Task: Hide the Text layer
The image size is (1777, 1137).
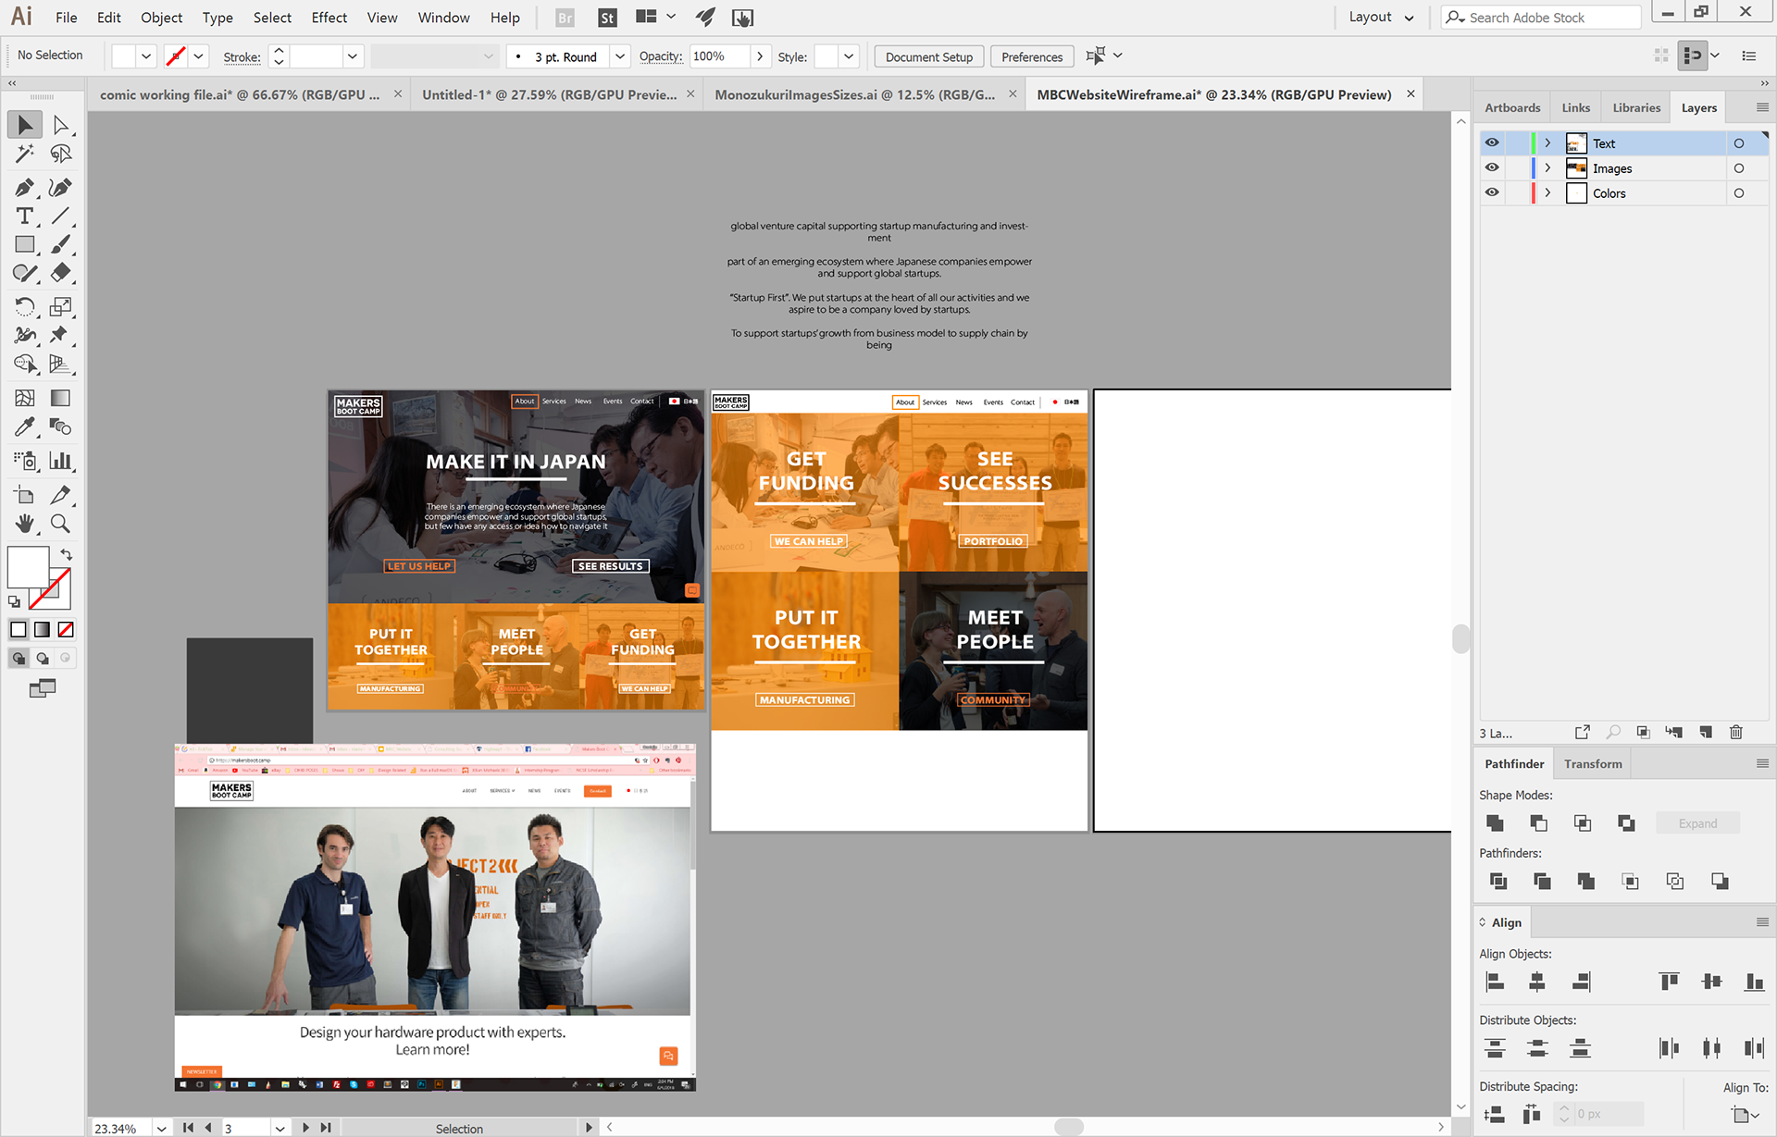Action: click(1492, 142)
